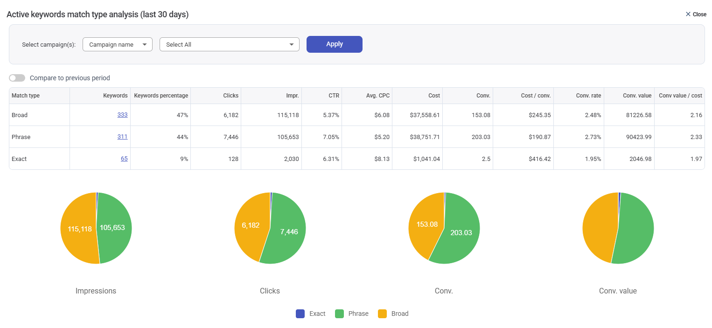Close the match type analysis panel
The width and height of the screenshot is (712, 328).
click(x=696, y=14)
